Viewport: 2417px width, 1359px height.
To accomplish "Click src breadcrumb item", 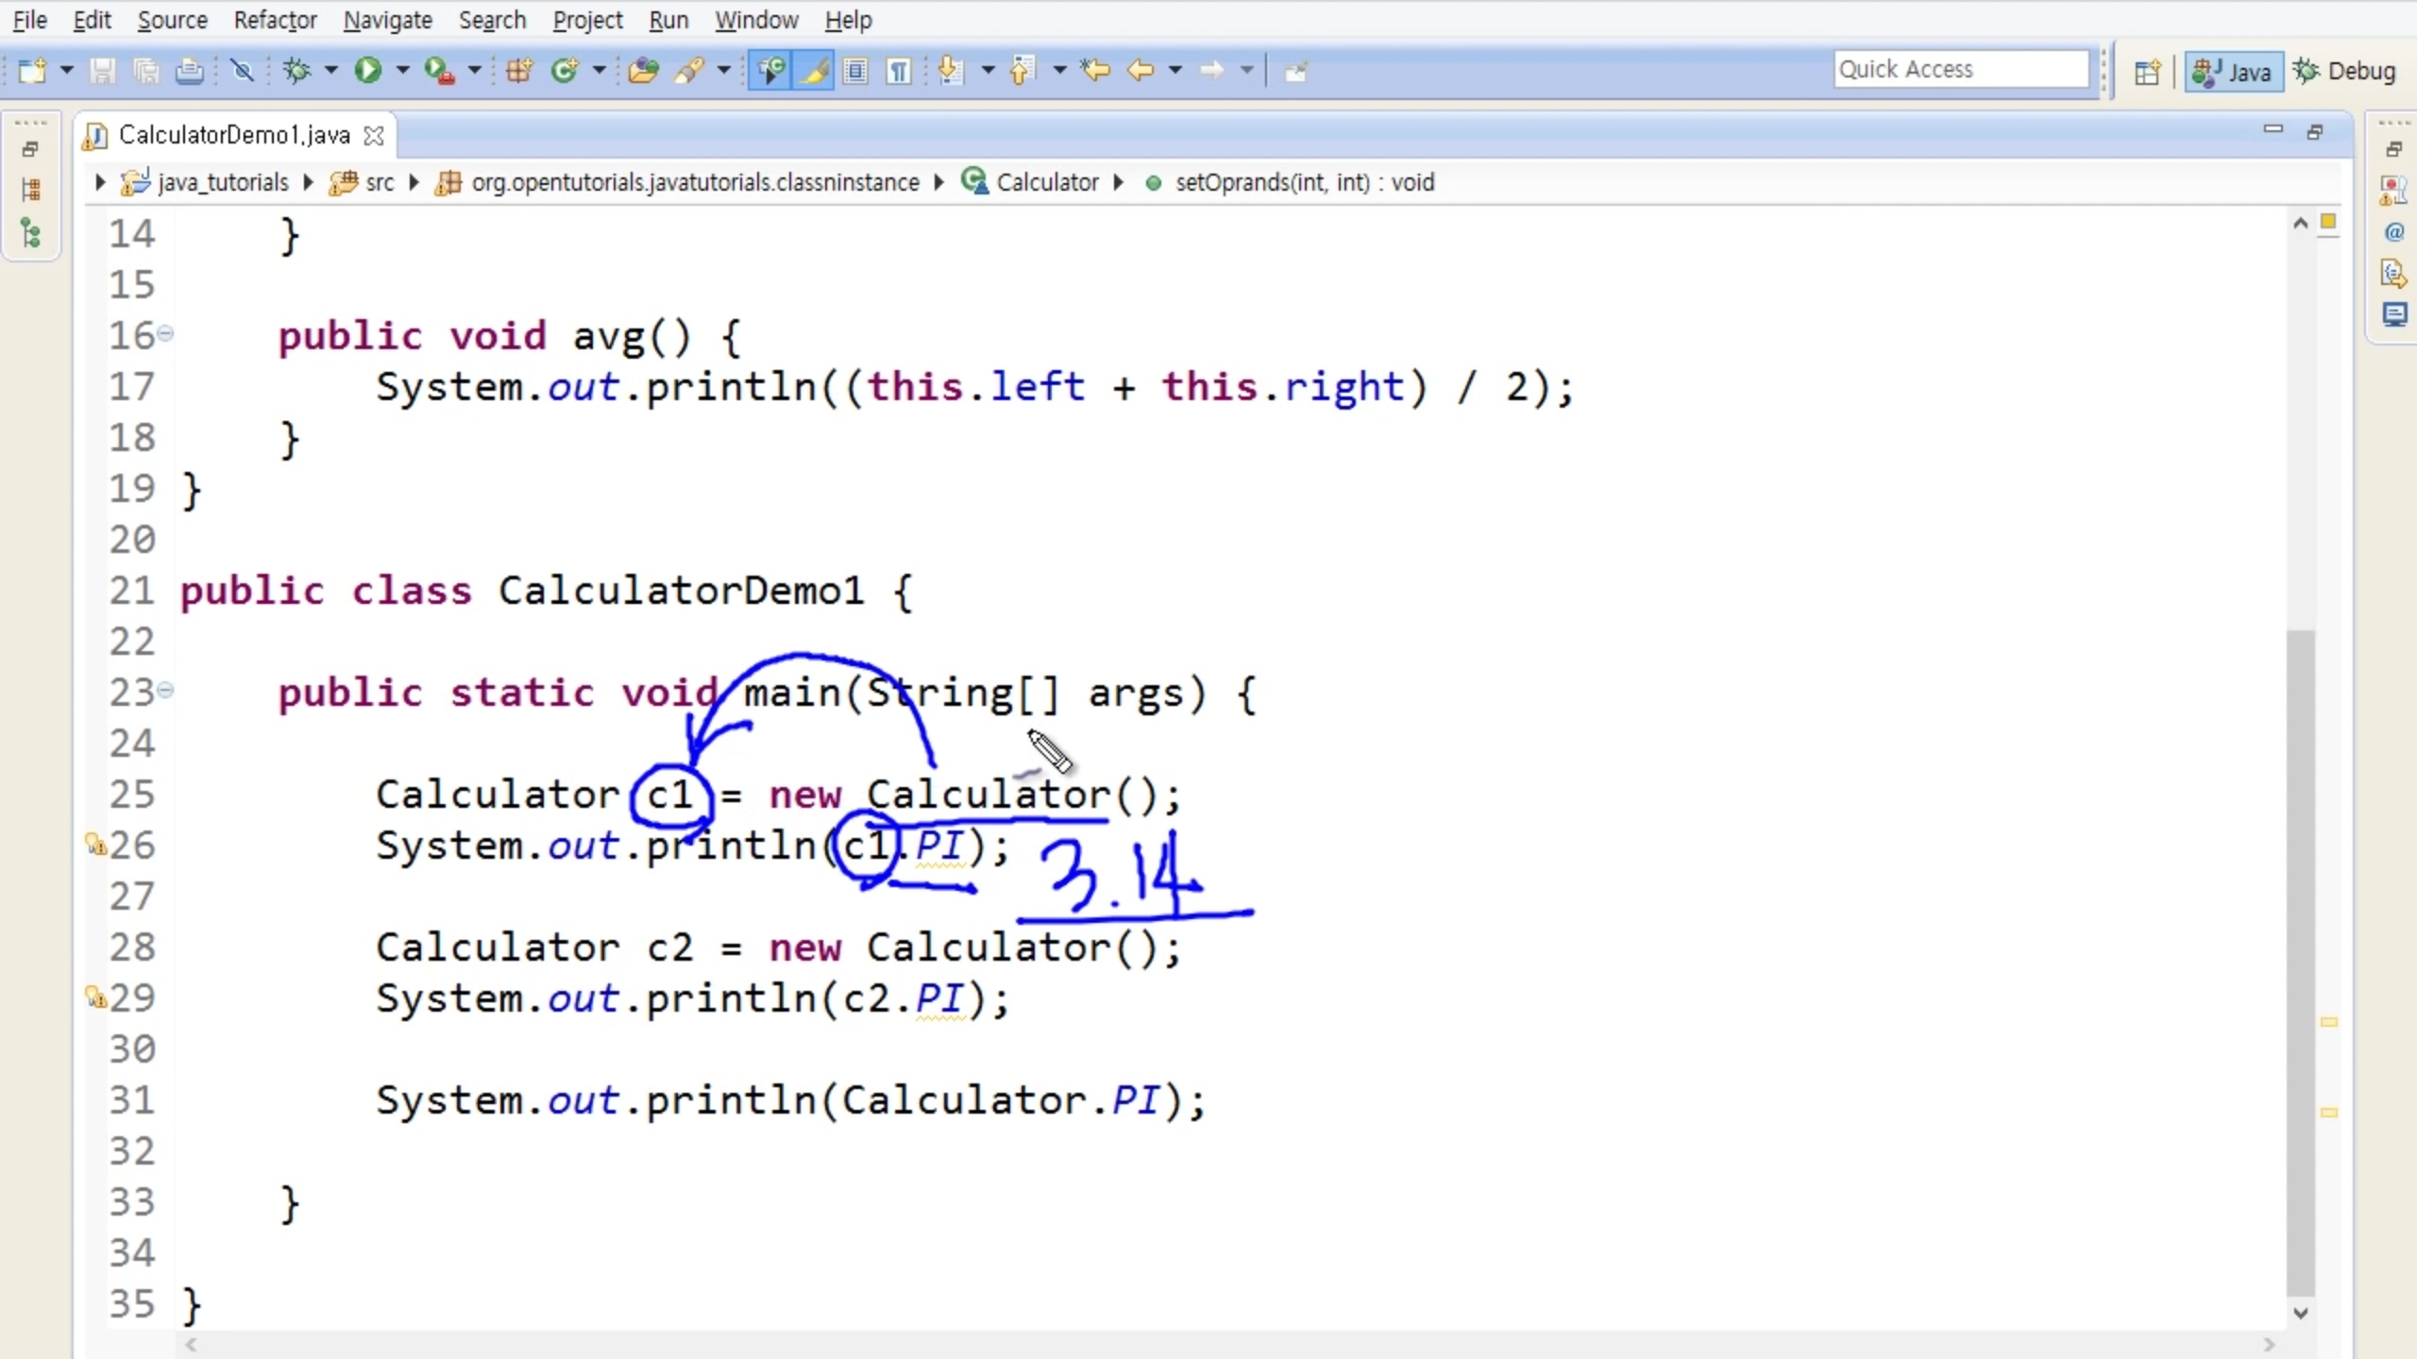I will pyautogui.click(x=362, y=182).
